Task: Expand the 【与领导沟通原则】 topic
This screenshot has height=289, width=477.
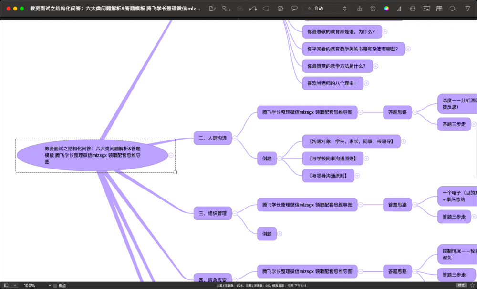Action: pos(357,176)
